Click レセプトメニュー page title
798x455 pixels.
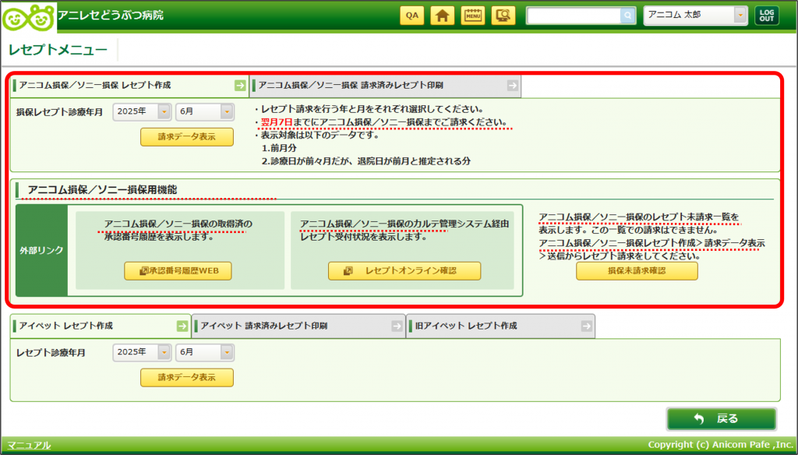tap(58, 50)
